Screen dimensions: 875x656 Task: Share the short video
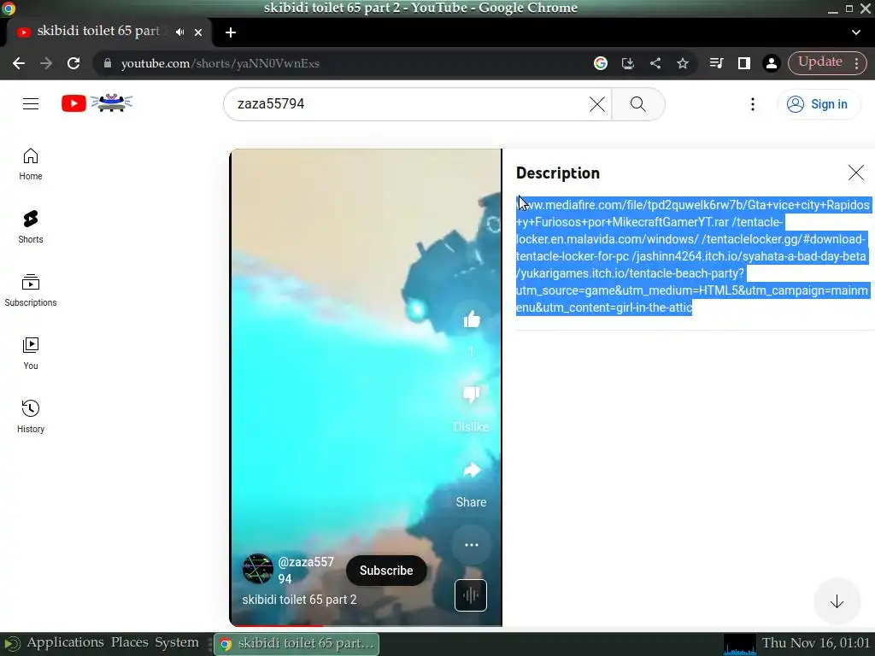tap(472, 471)
